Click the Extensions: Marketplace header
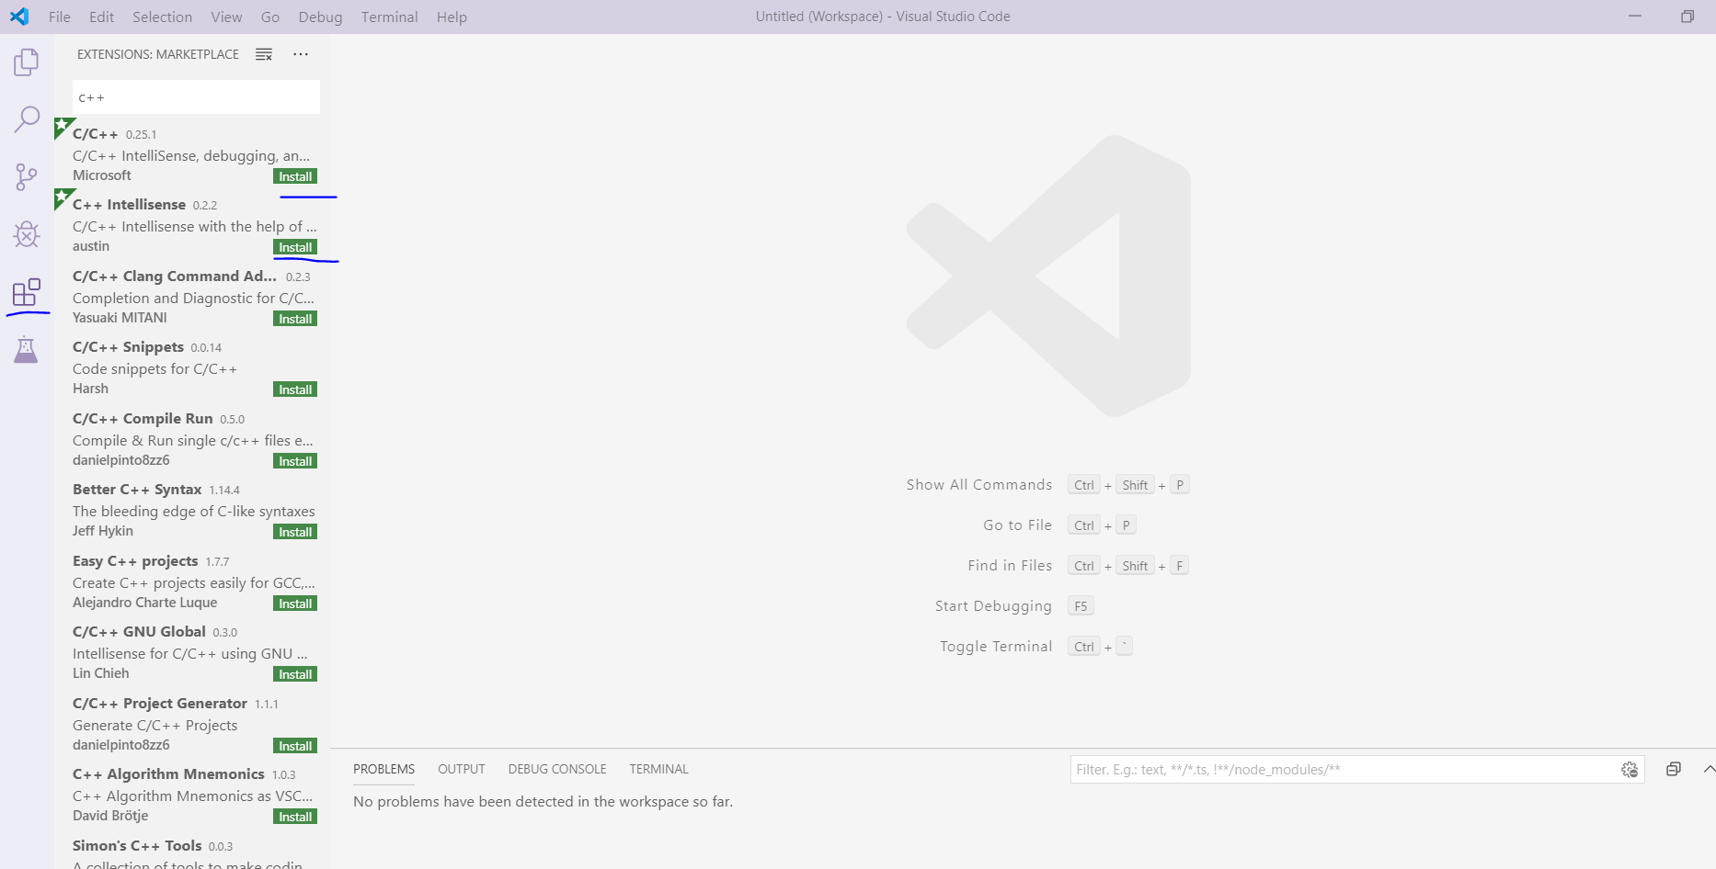Image resolution: width=1716 pixels, height=869 pixels. point(158,54)
